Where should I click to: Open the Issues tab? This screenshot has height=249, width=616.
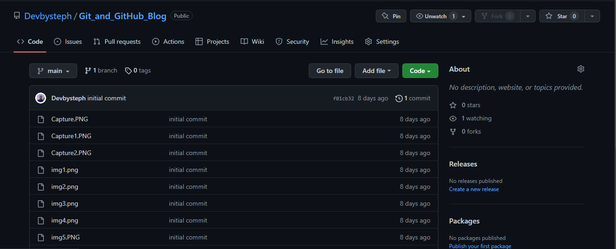tap(68, 41)
